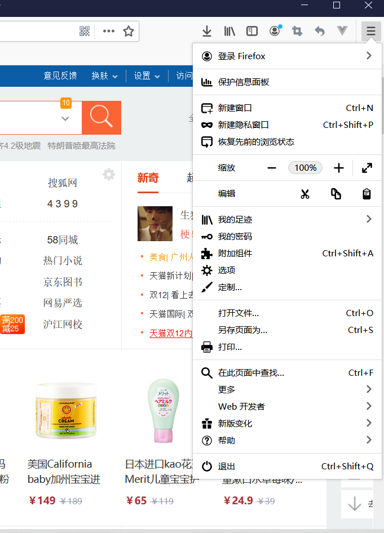Select 打印... menu item

(287, 347)
